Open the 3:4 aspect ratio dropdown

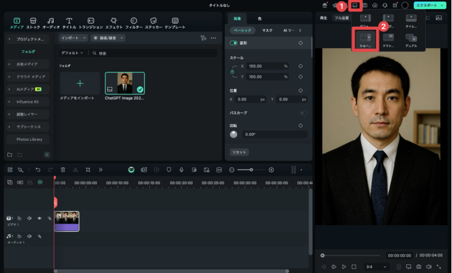click(376, 266)
